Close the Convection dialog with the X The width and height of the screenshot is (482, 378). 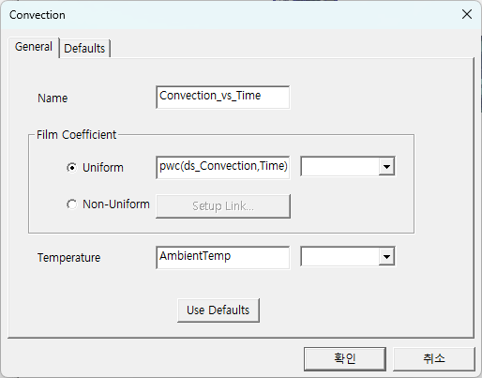pos(467,14)
